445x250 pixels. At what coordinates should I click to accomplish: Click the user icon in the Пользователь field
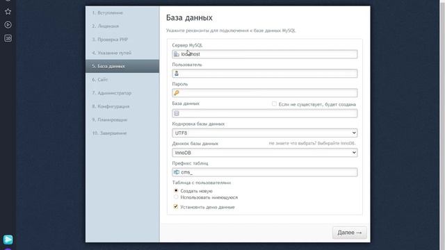[x=176, y=74]
